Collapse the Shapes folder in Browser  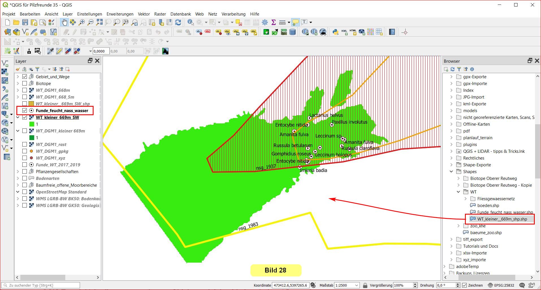point(451,172)
